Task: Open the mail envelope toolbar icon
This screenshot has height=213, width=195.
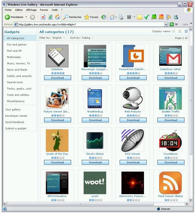Action: point(112,17)
